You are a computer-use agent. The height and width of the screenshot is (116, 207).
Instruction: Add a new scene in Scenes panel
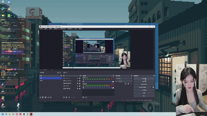pos(40,97)
